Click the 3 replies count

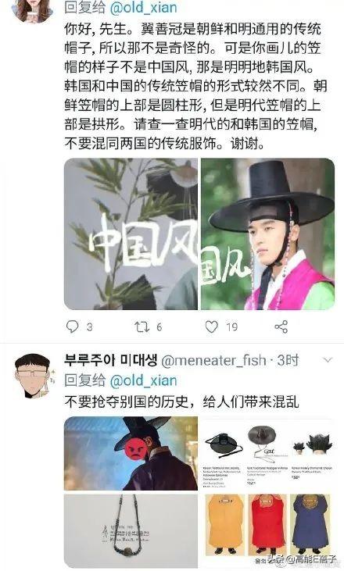[x=90, y=327]
